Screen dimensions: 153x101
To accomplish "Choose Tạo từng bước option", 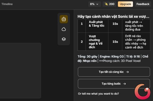I will coord(114,84).
